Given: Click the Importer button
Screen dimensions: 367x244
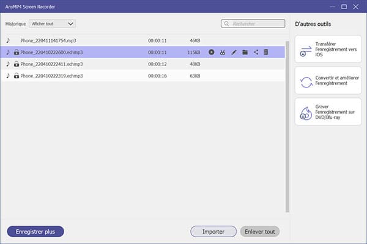Looking at the screenshot, I should (x=213, y=232).
